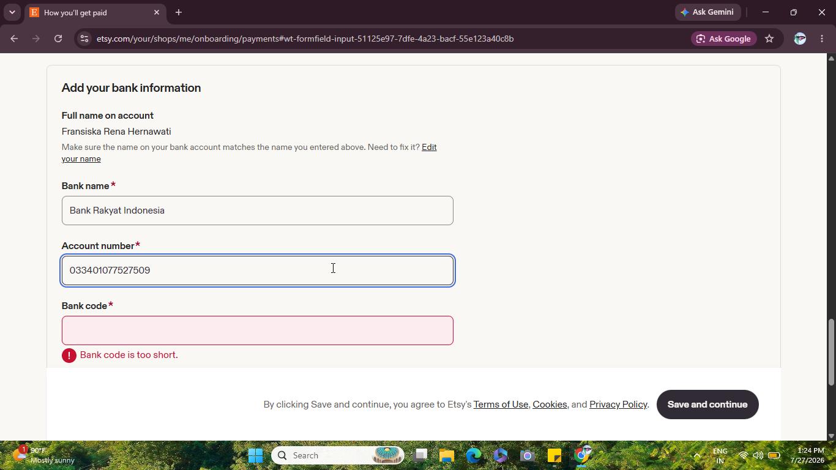
Task: Open File Explorer from taskbar
Action: tap(447, 455)
